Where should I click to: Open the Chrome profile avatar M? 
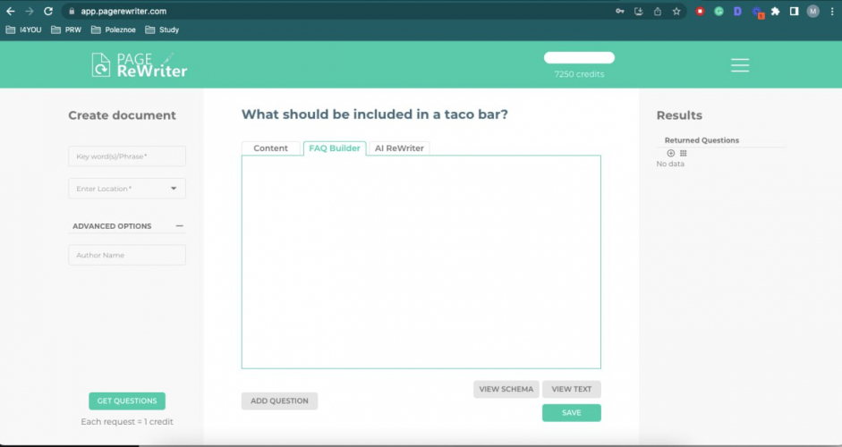pyautogui.click(x=813, y=12)
